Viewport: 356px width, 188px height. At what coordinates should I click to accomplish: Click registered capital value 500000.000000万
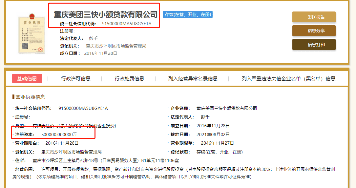pos(59,135)
